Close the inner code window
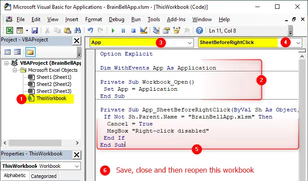Image resolution: width=308 pixels, height=181 pixels. click(x=303, y=19)
